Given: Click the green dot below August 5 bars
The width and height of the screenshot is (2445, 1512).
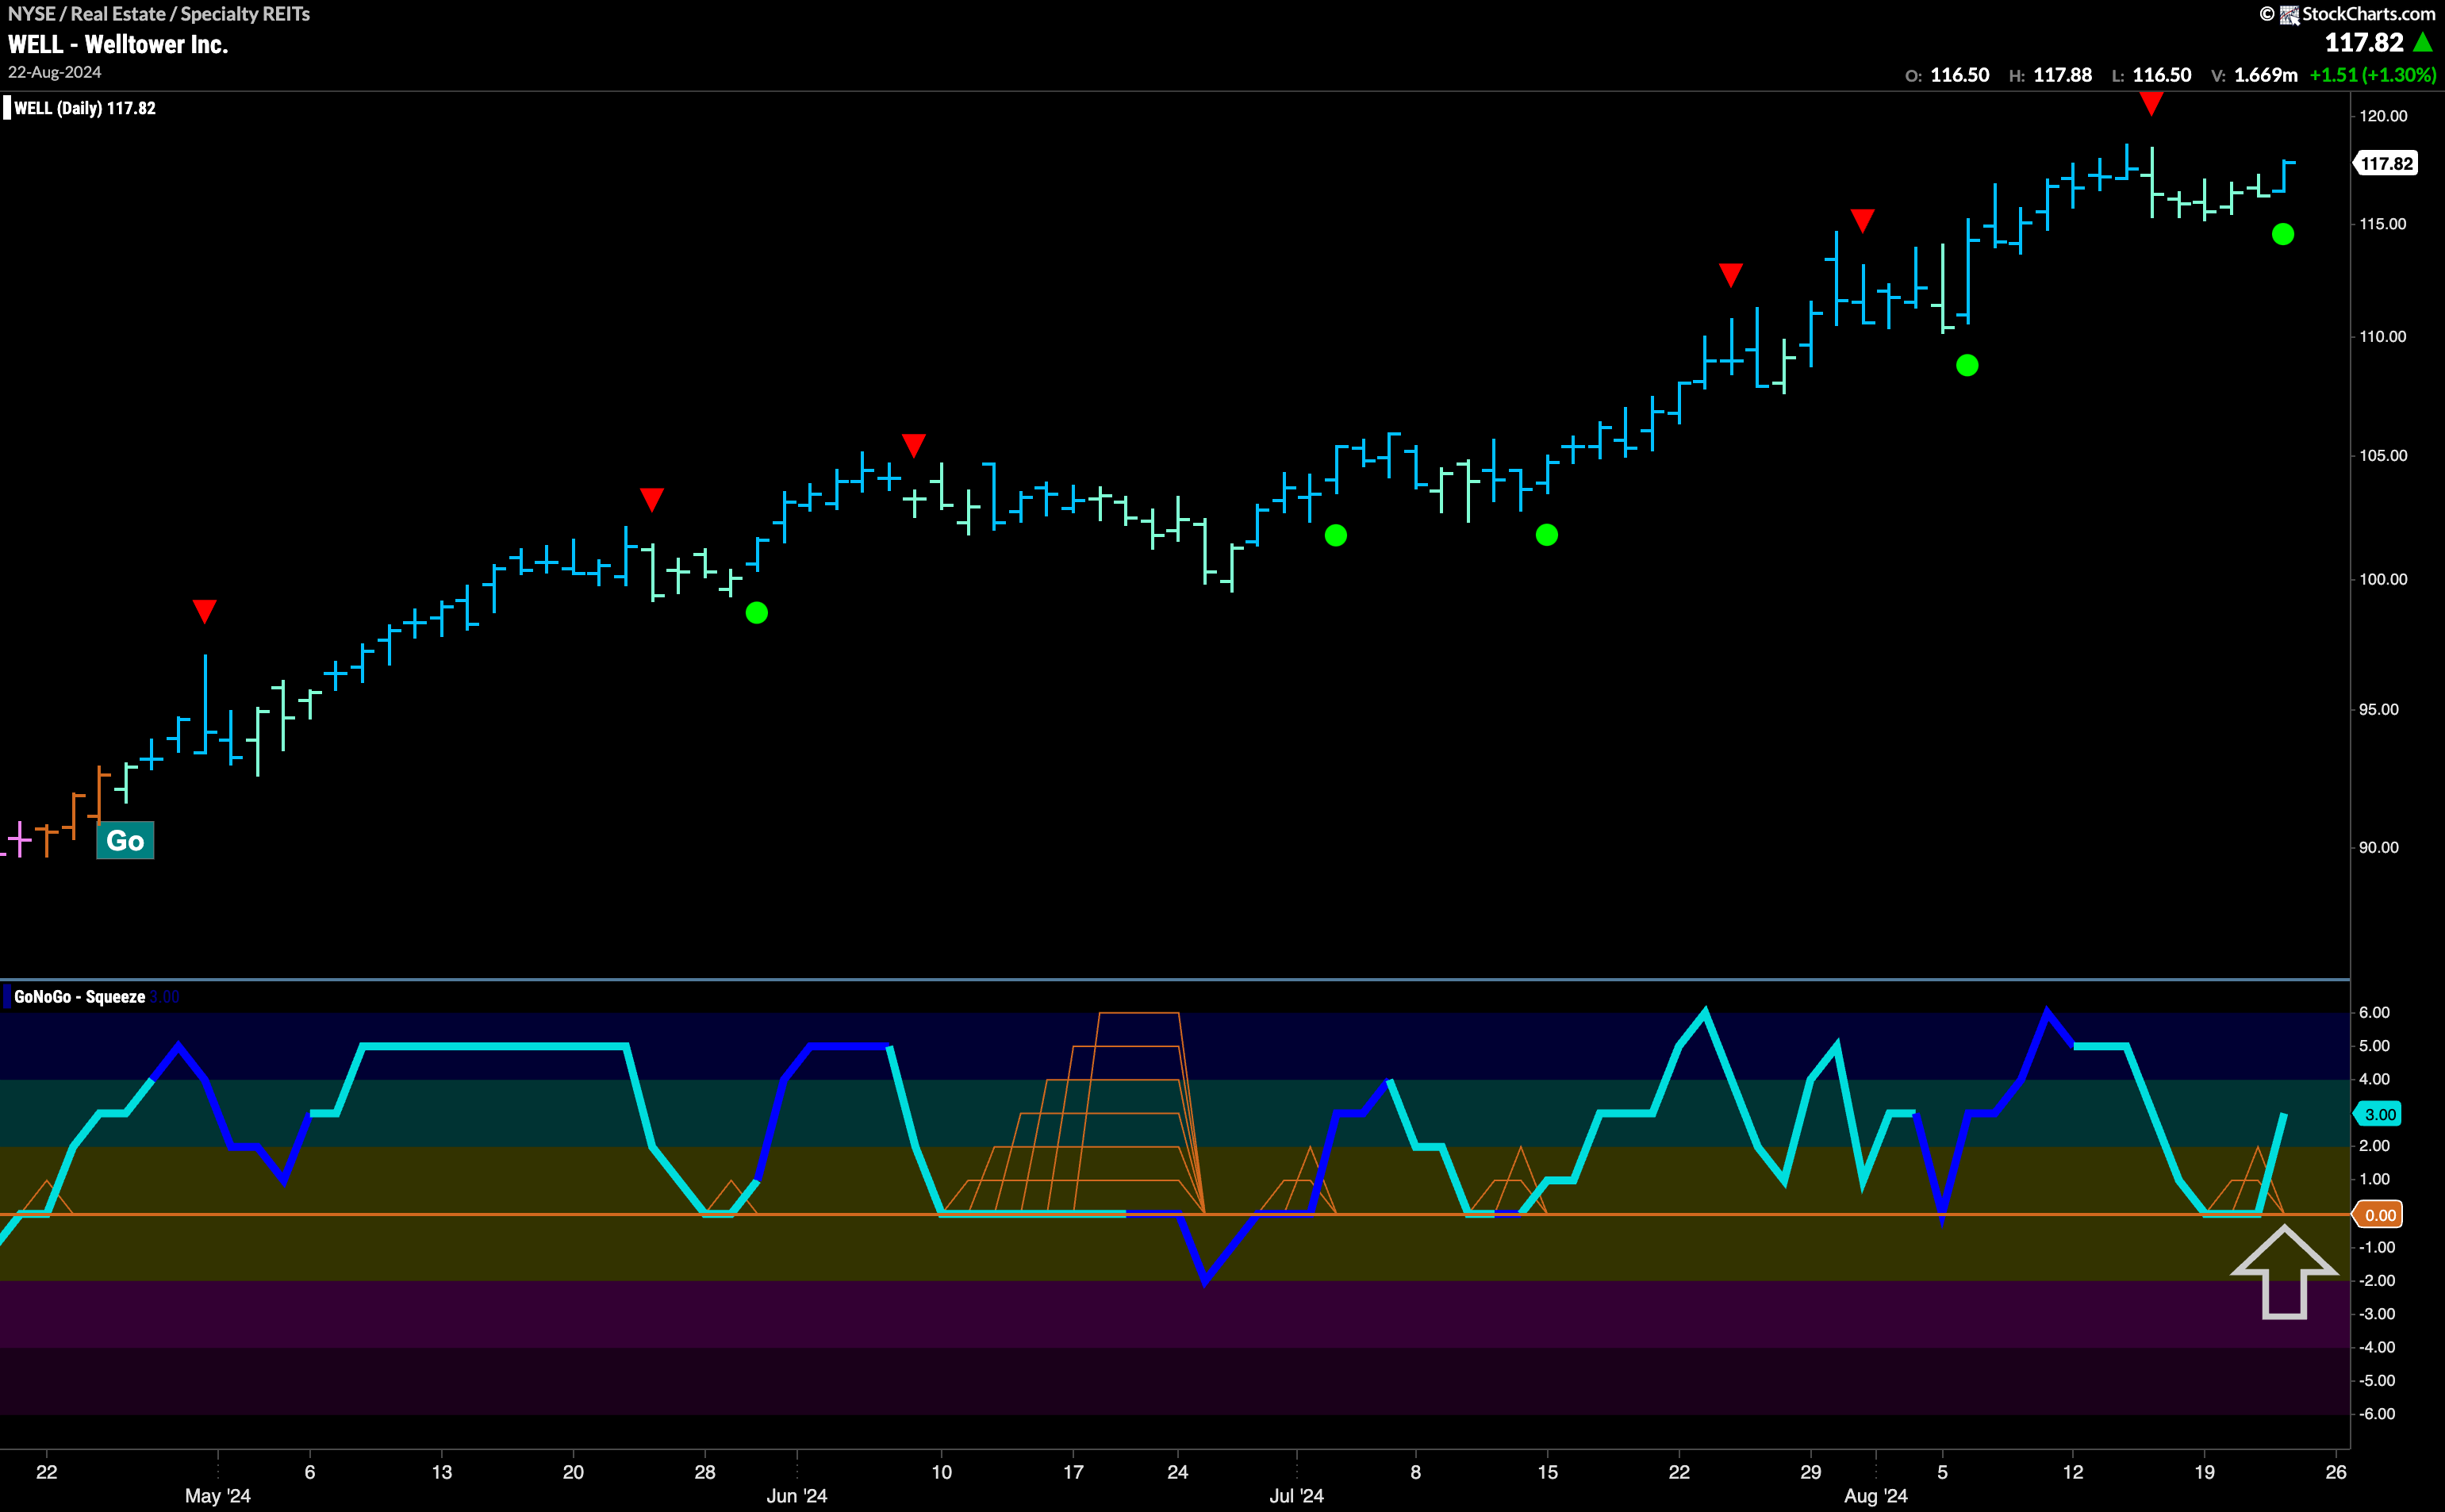Looking at the screenshot, I should (1967, 366).
